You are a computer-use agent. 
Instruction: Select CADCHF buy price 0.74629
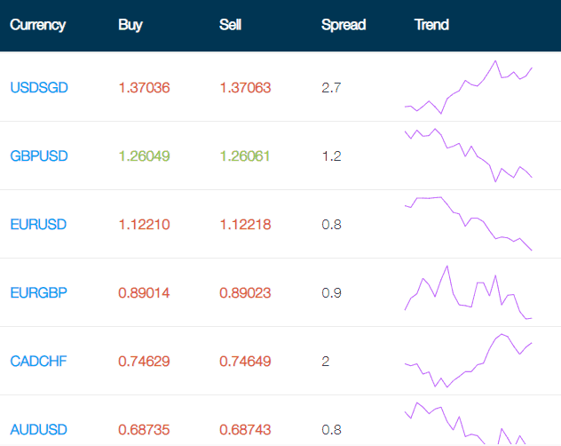point(144,362)
